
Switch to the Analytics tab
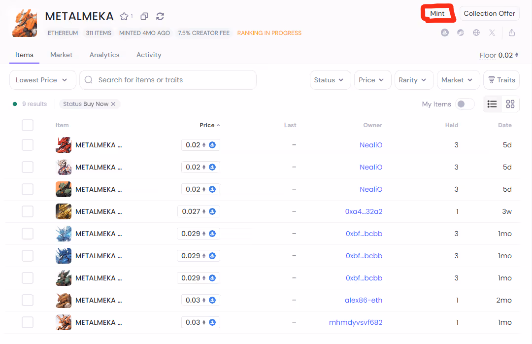(104, 55)
